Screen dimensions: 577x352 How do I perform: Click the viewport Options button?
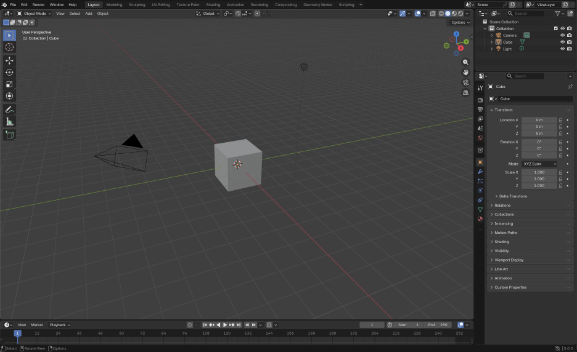tap(460, 22)
